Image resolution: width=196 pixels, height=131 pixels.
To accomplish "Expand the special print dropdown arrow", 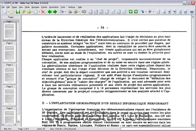I will pyautogui.click(x=79, y=12).
